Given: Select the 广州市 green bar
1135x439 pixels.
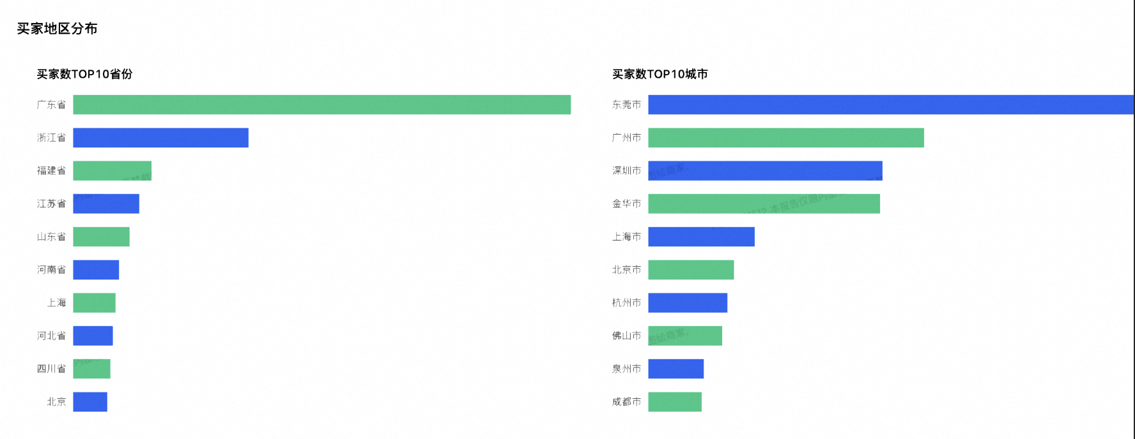Looking at the screenshot, I should tap(785, 138).
